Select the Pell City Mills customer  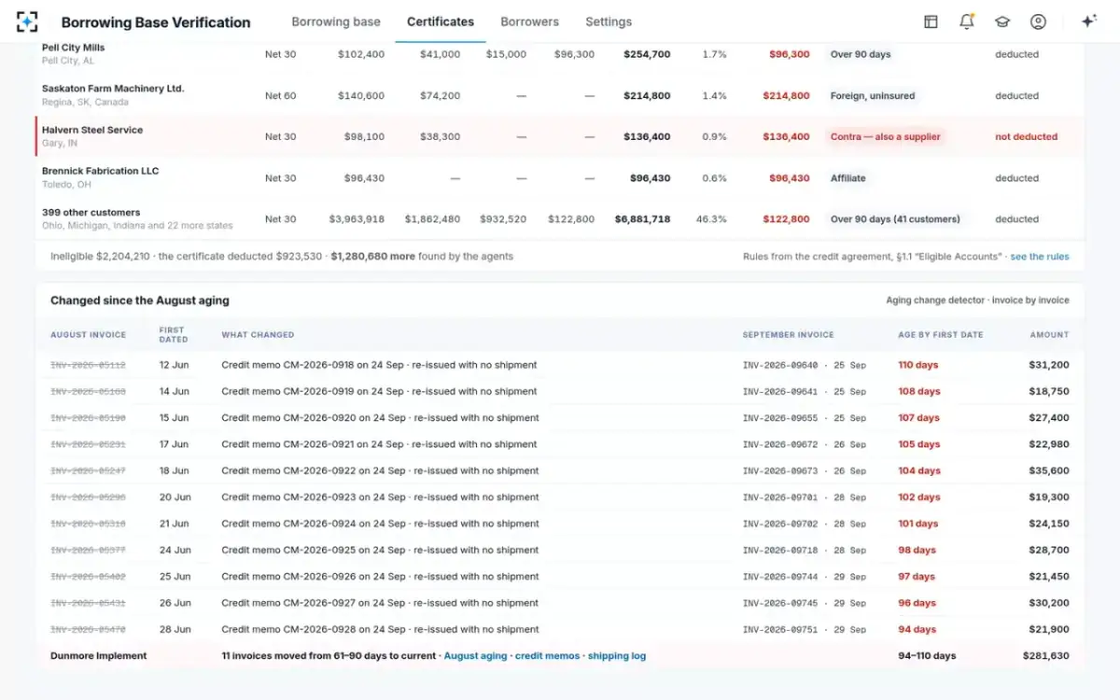coord(74,48)
